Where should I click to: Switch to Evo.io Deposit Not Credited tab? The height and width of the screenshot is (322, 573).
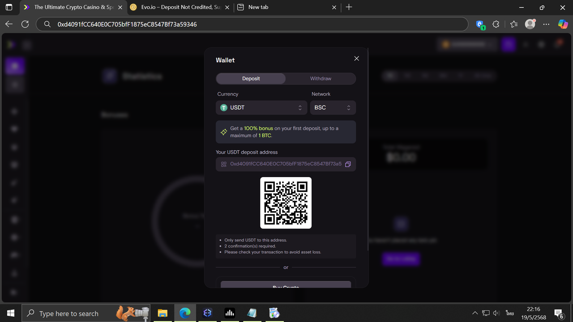(180, 7)
